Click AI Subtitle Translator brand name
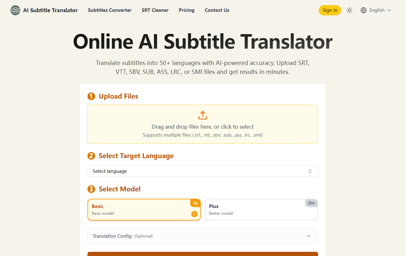Viewport: 410px width, 256px height. coord(50,10)
